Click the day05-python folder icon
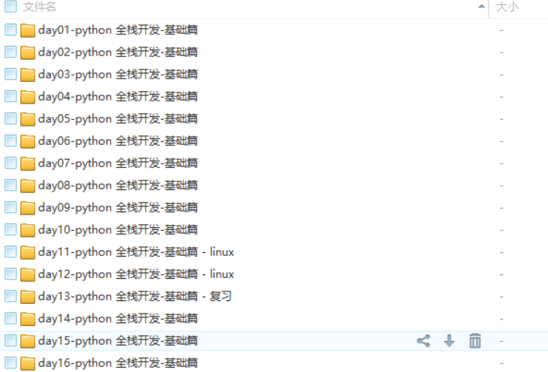The image size is (548, 372). click(x=27, y=119)
